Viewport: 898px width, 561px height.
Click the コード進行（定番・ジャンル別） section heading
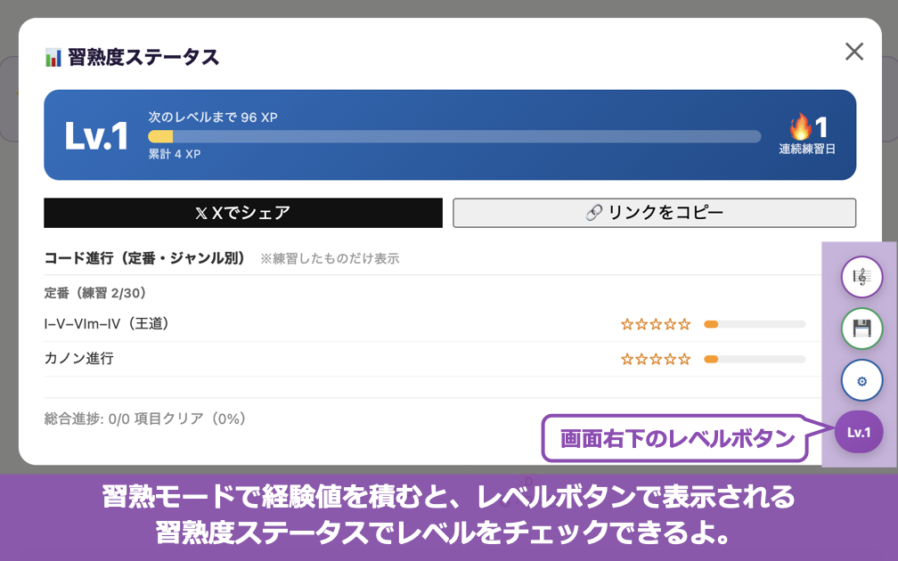click(144, 258)
